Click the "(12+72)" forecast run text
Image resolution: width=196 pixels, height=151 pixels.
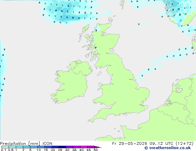185,144
